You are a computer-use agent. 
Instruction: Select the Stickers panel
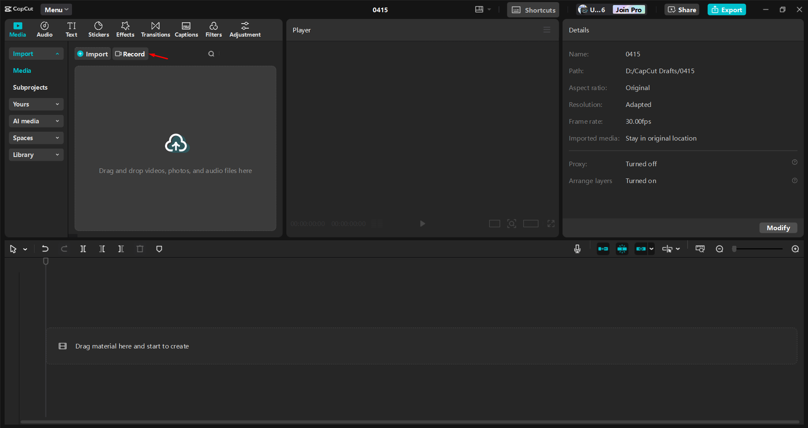pyautogui.click(x=98, y=29)
